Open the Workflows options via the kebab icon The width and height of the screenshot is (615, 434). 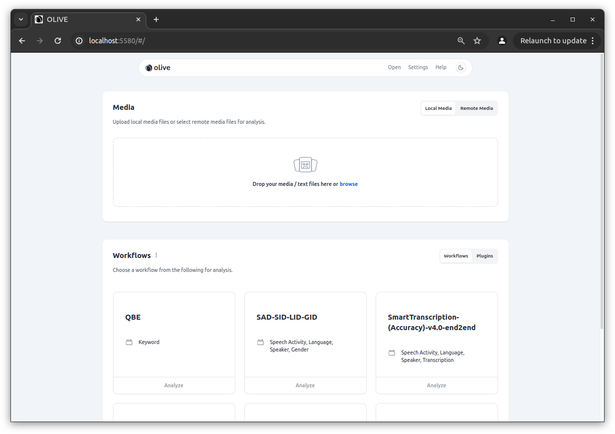[156, 255]
